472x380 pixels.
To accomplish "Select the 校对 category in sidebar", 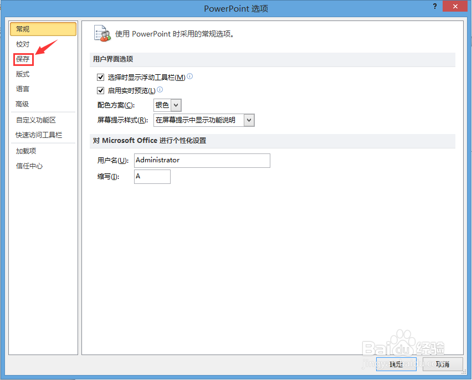I will (x=23, y=44).
